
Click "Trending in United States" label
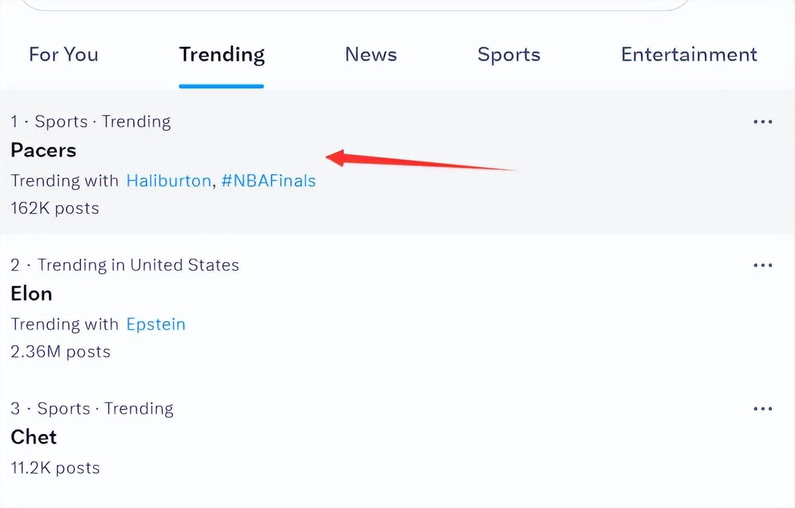point(138,265)
